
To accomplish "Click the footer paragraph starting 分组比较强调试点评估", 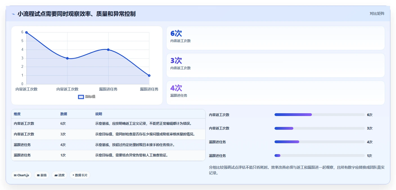I will point(297,170).
